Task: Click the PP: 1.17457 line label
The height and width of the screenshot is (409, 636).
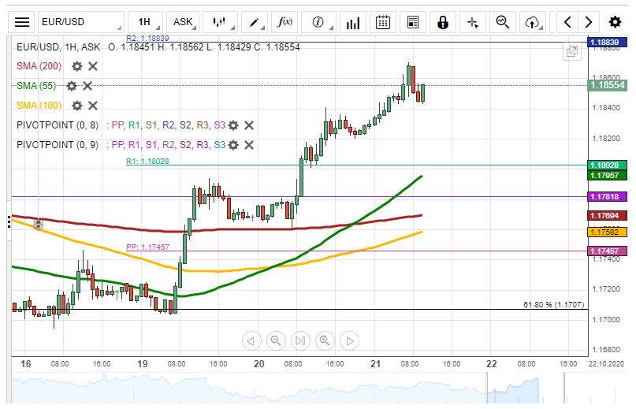Action: 147,247
